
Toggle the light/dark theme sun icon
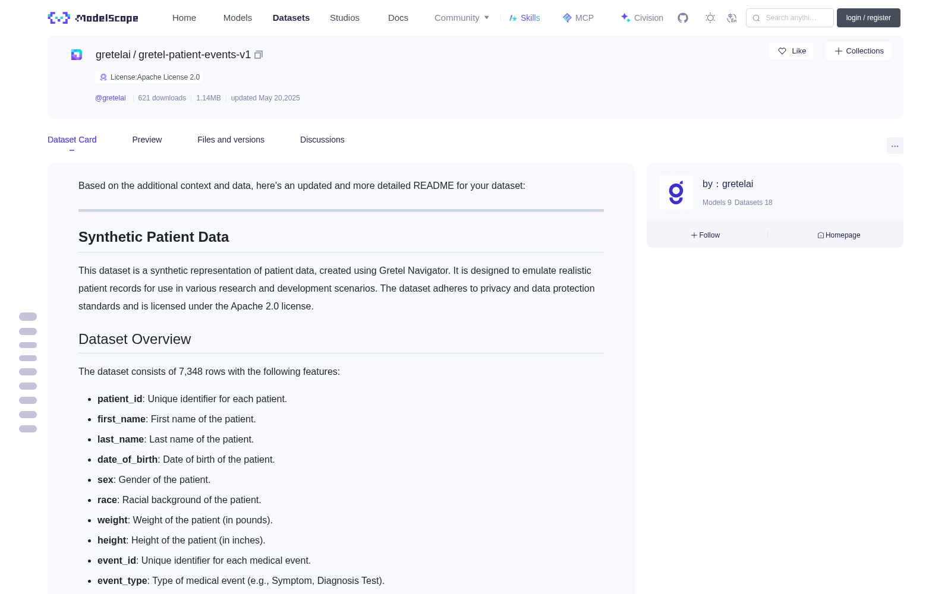(710, 18)
